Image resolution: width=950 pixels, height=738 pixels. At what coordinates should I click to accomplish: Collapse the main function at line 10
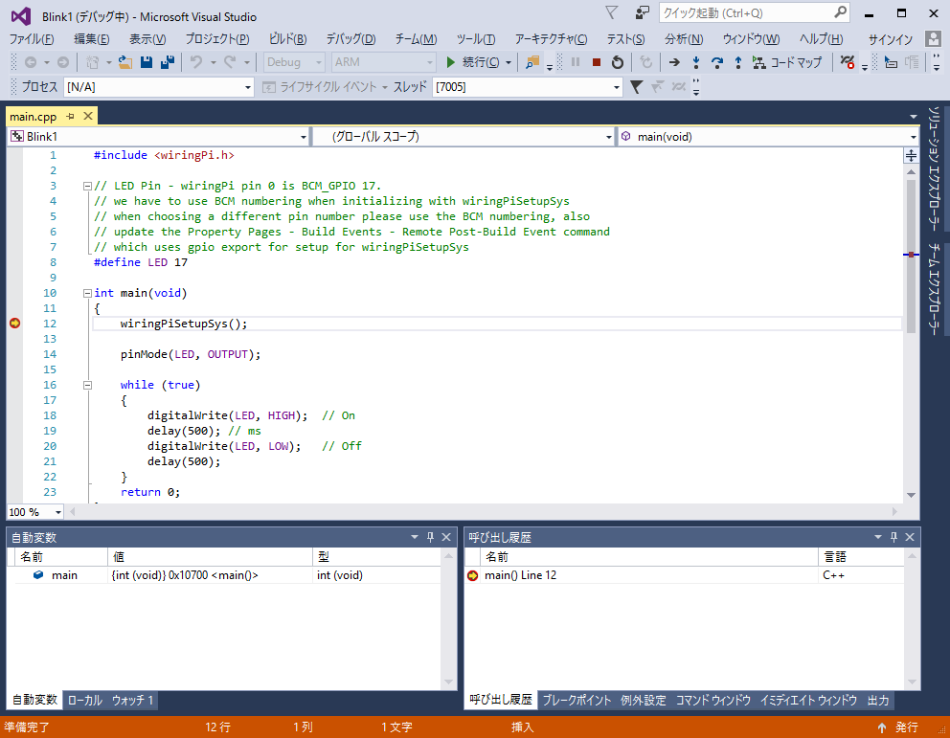tap(87, 293)
